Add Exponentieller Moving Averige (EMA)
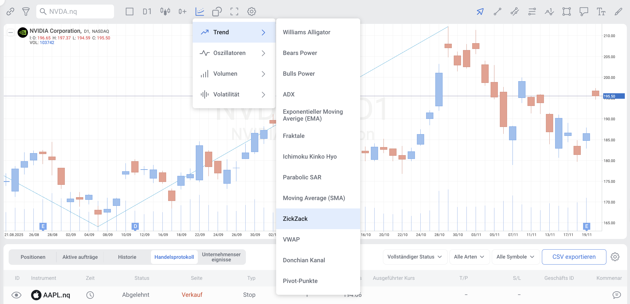Screen dimensions: 630x304 pyautogui.click(x=318, y=115)
